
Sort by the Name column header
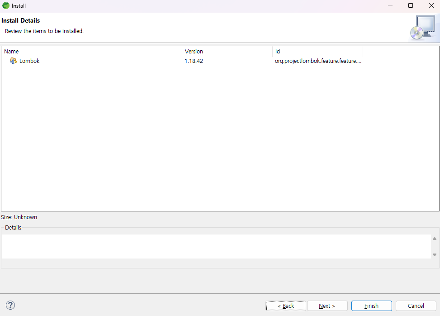92,52
